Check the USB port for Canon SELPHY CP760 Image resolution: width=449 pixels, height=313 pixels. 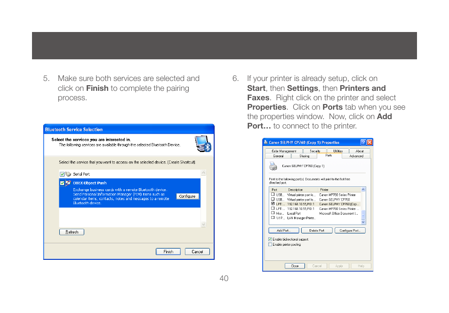click(273, 199)
